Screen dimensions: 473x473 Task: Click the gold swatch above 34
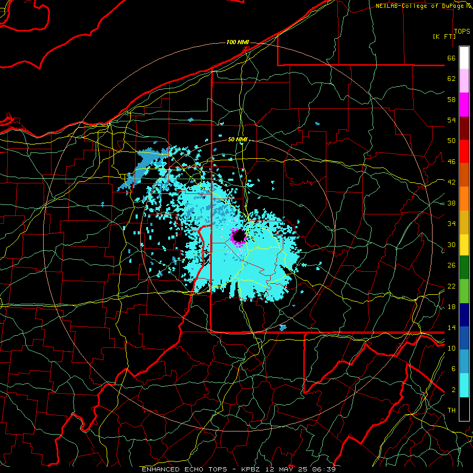pyautogui.click(x=464, y=222)
